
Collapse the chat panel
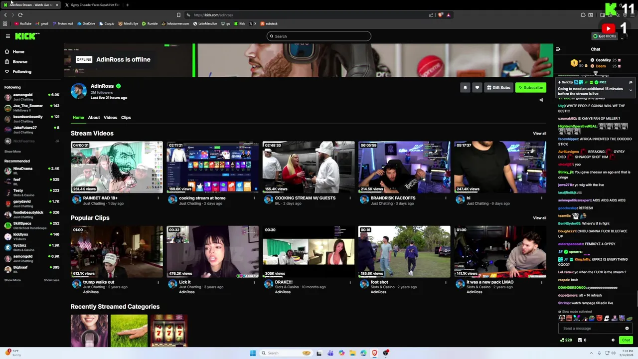pos(558,49)
